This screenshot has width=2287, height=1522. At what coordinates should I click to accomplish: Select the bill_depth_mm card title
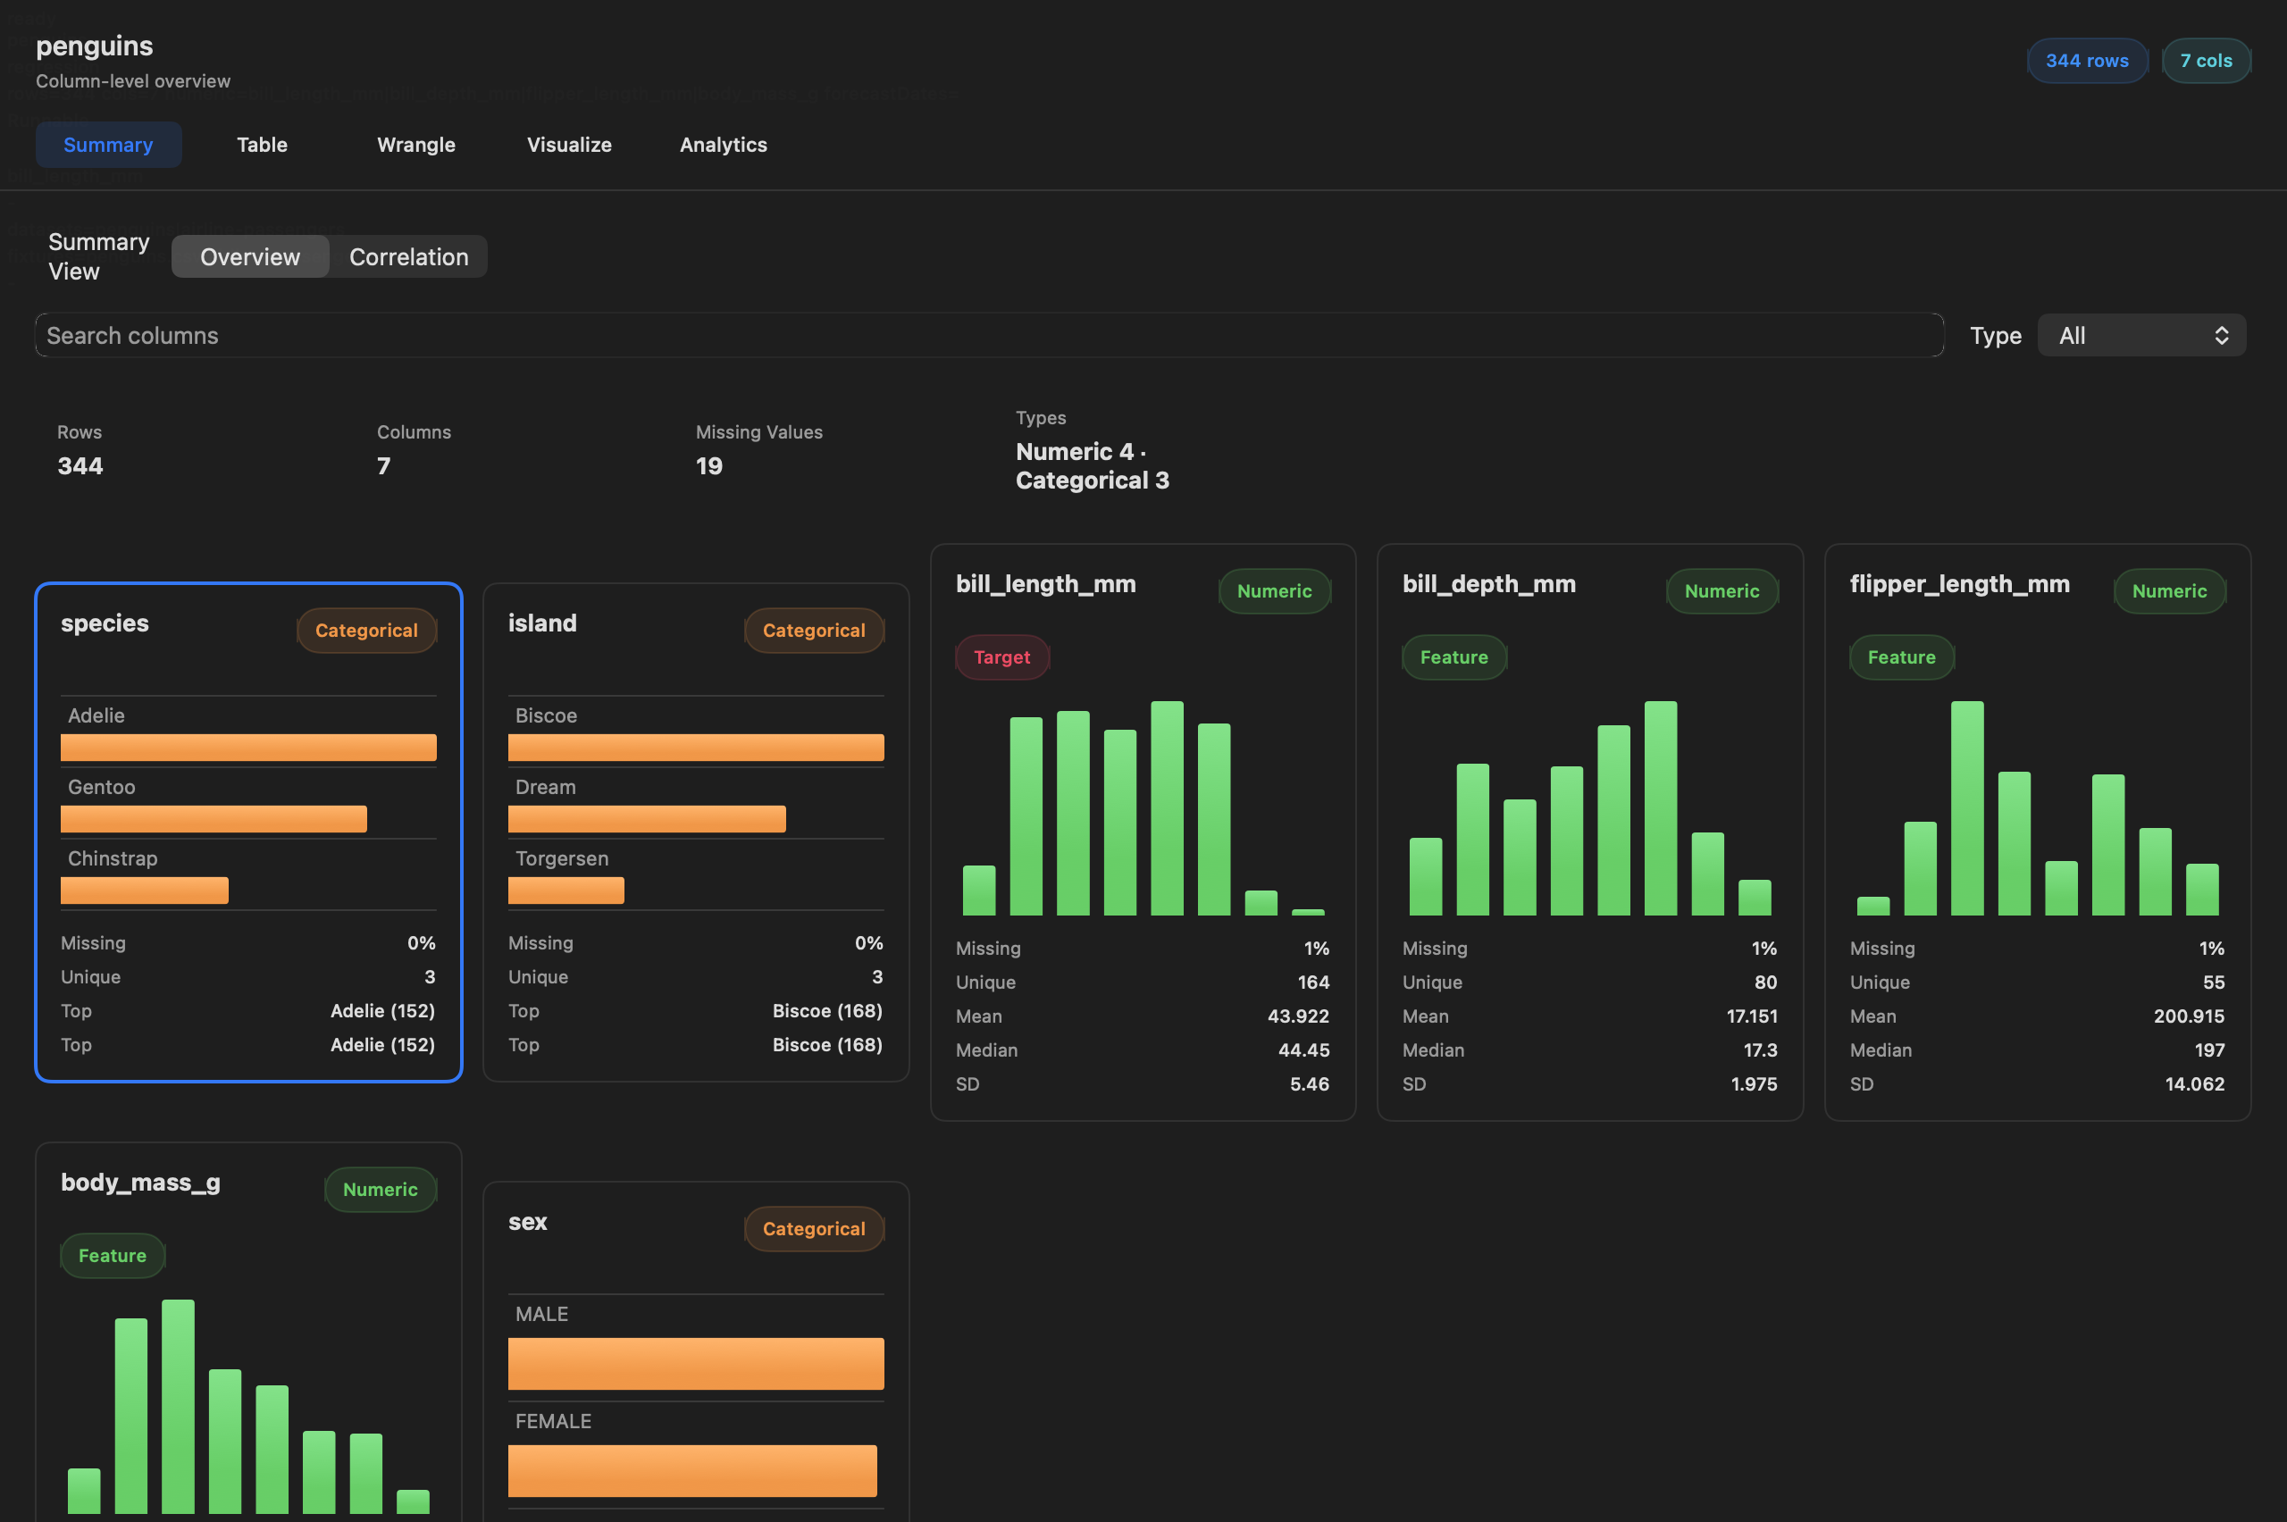coord(1488,584)
